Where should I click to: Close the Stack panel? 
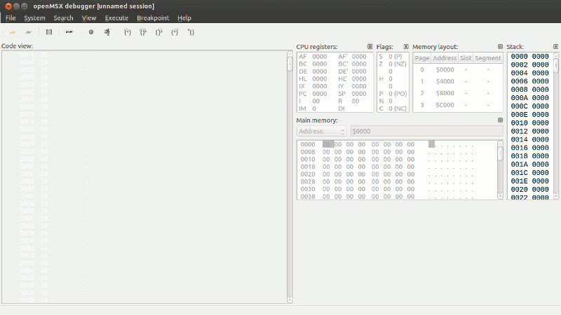point(555,46)
